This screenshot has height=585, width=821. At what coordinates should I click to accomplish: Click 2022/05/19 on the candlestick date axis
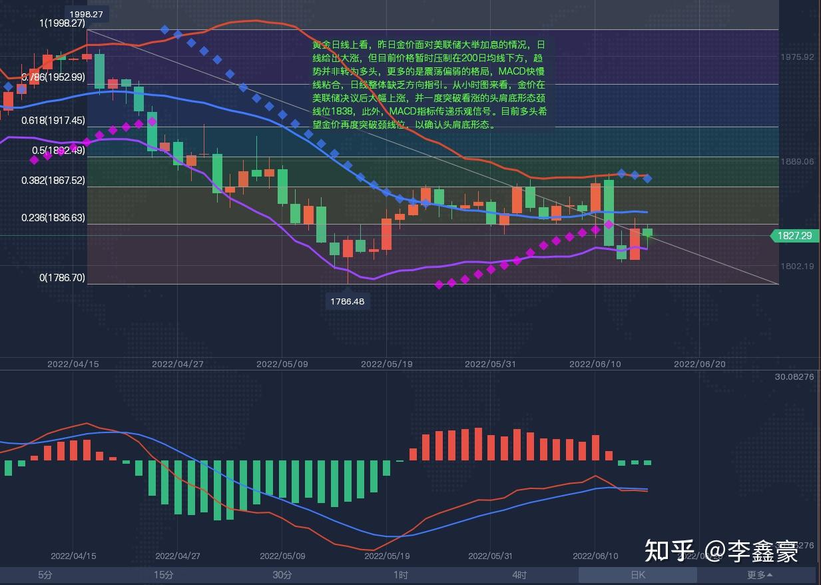[x=386, y=364]
